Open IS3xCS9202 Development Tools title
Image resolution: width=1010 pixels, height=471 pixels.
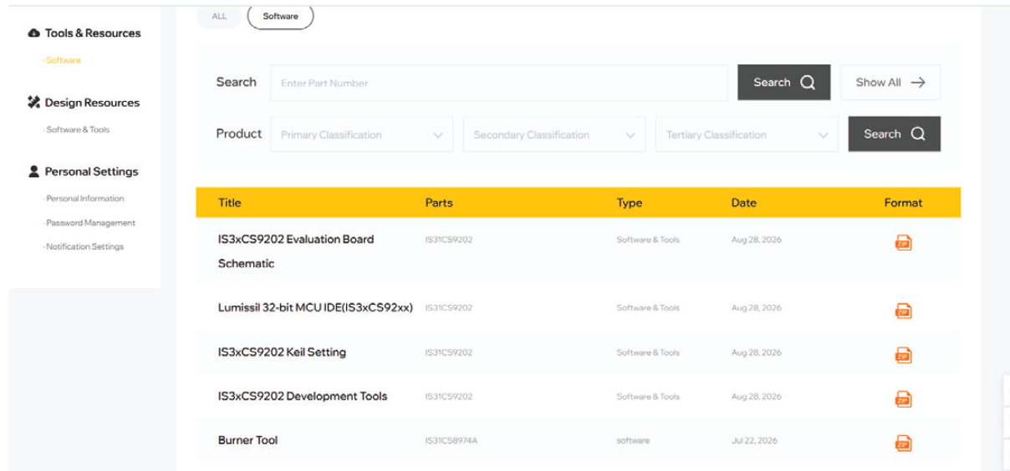tap(303, 397)
